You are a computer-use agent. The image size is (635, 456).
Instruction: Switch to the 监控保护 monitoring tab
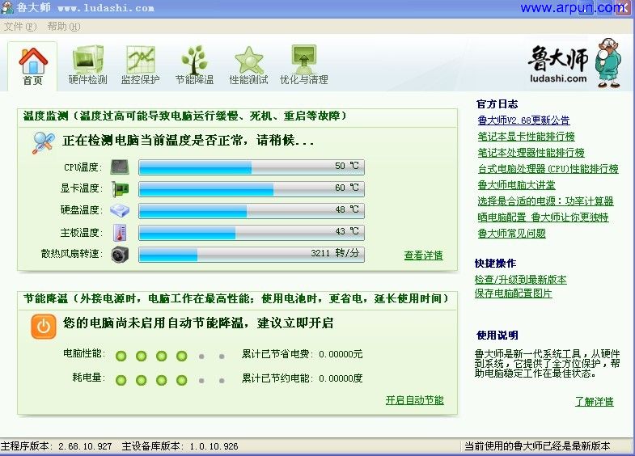tap(140, 65)
